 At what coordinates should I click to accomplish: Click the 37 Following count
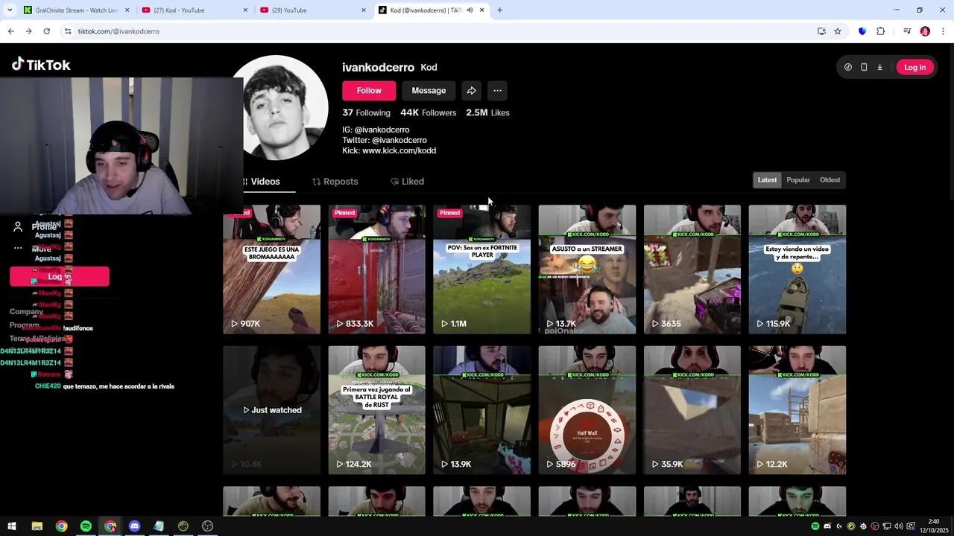[x=366, y=113]
